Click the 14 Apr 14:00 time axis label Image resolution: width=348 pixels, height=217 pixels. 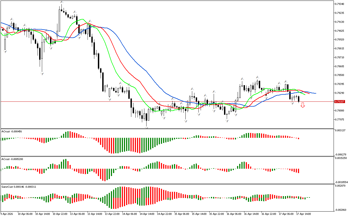point(147,214)
